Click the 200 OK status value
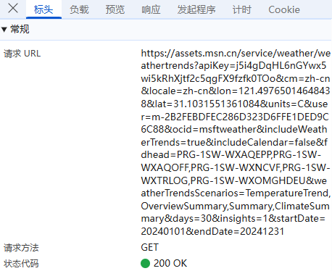Image resolution: width=332 pixels, height=271 pixels. coord(170,263)
